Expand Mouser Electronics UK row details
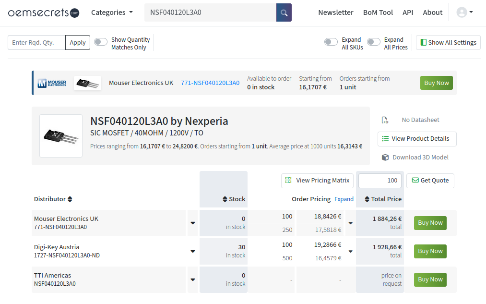The height and width of the screenshot is (304, 486). [193, 223]
